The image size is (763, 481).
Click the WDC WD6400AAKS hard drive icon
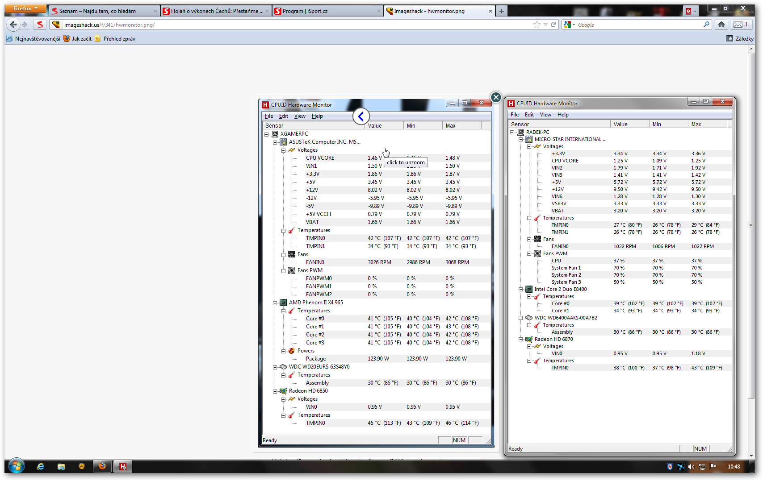point(529,318)
